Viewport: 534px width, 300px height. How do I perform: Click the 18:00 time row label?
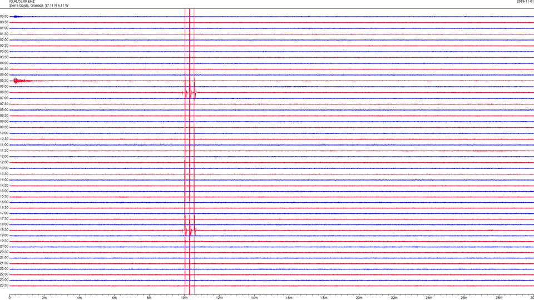[x=4, y=224]
